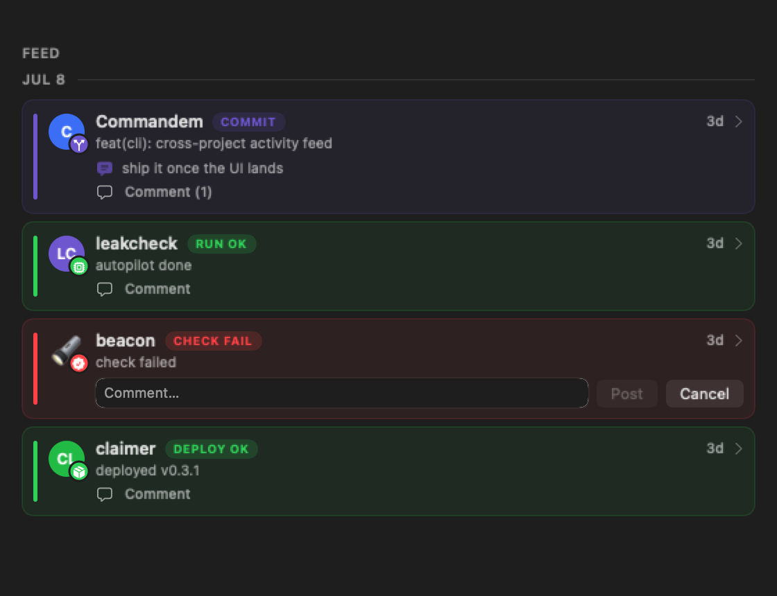Image resolution: width=777 pixels, height=596 pixels.
Task: Click the 3d timestamp on leakcheck card
Action: (x=715, y=243)
